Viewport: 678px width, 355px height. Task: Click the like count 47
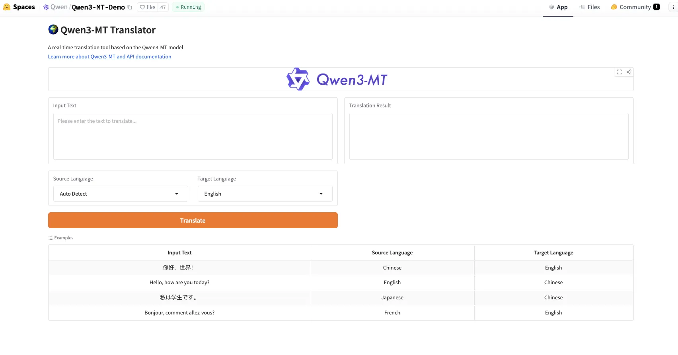click(x=163, y=7)
